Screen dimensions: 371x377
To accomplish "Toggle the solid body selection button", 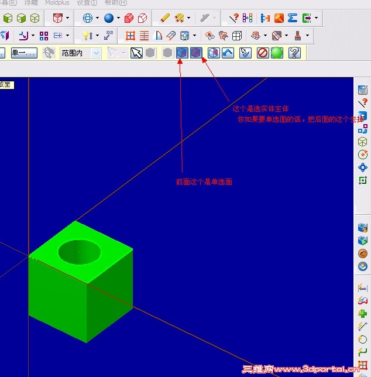I will point(196,53).
